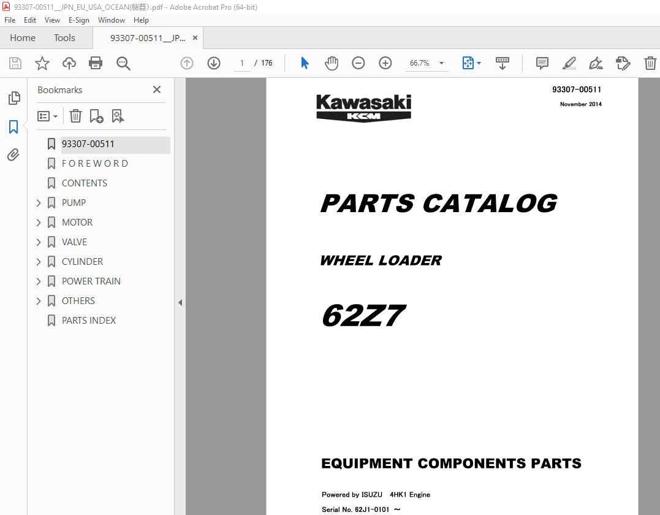Toggle the Bookmarks panel sidebar icon

pos(13,127)
